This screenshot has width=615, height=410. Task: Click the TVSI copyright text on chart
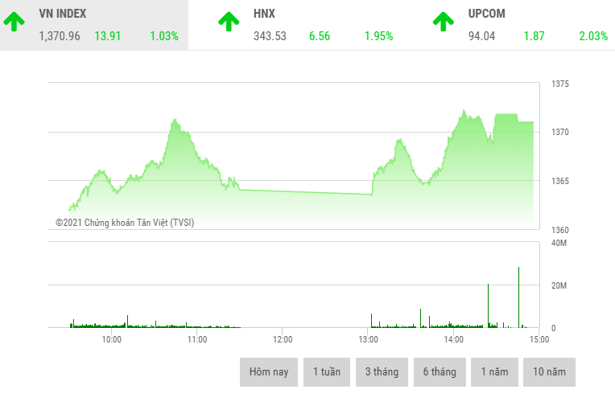(x=125, y=223)
